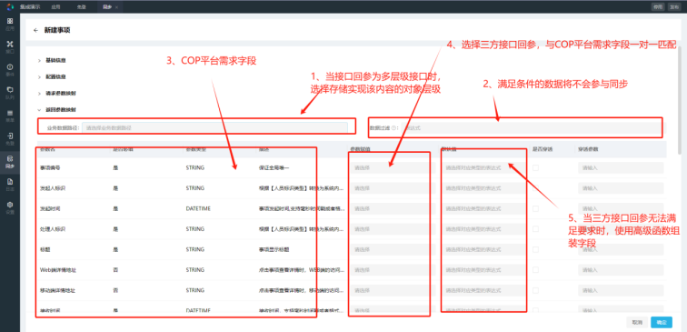Click the 事项显示标题 description text
687x332 pixels.
point(274,249)
